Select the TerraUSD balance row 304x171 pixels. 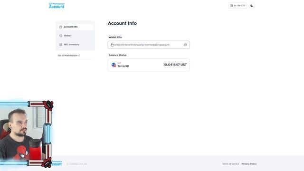click(x=149, y=65)
